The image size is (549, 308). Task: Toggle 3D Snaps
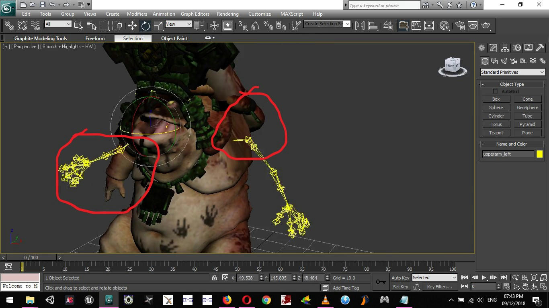[243, 25]
